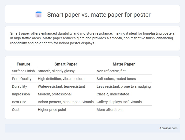
Task: Click the calendar grid icon beside the title
Action: tap(38, 15)
